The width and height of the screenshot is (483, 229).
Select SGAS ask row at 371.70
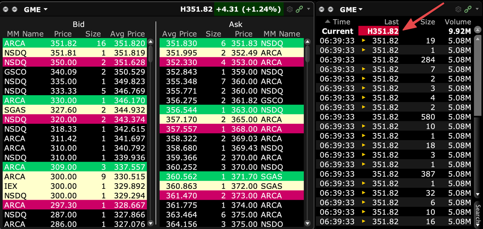click(232, 177)
